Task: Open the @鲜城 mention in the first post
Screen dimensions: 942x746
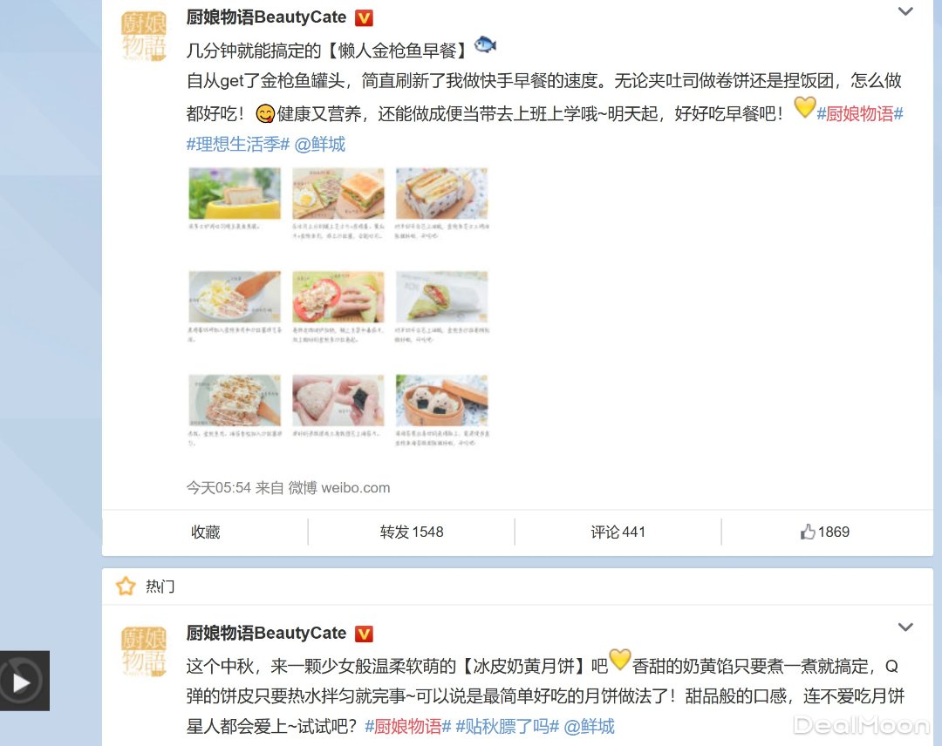Action: (319, 144)
